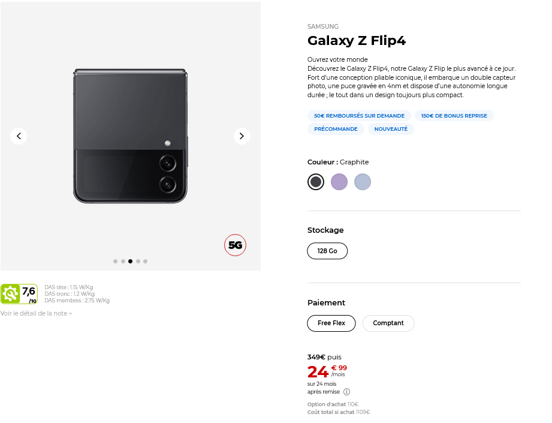Go to the fourth carousel dot

pyautogui.click(x=138, y=261)
